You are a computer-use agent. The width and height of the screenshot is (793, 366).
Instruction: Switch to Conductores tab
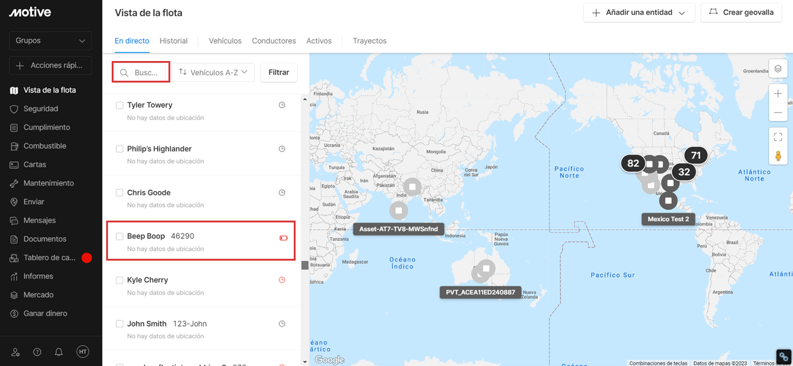coord(274,41)
